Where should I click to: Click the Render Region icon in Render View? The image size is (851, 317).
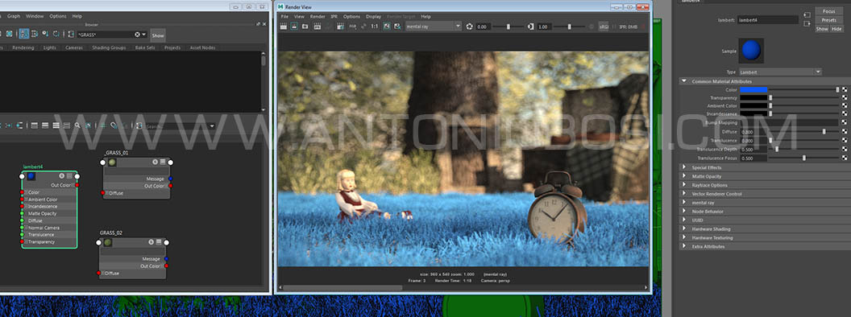tap(293, 26)
